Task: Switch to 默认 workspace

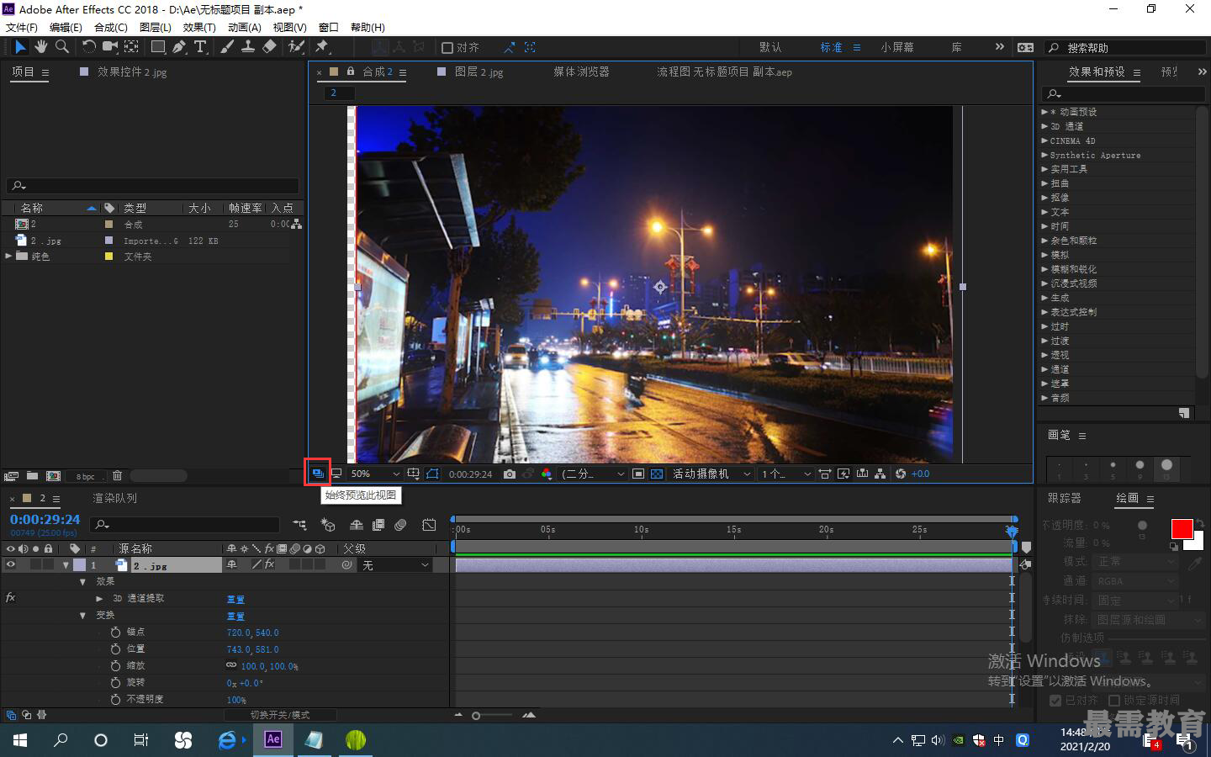Action: (x=770, y=47)
